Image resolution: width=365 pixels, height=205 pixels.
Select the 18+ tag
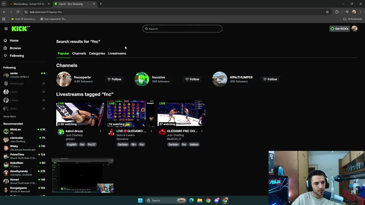point(133,144)
